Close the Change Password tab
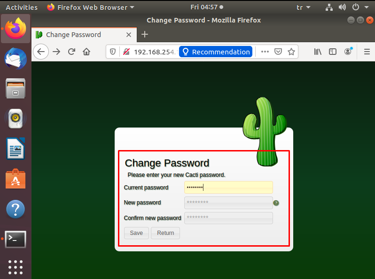The image size is (375, 279). pyautogui.click(x=129, y=35)
